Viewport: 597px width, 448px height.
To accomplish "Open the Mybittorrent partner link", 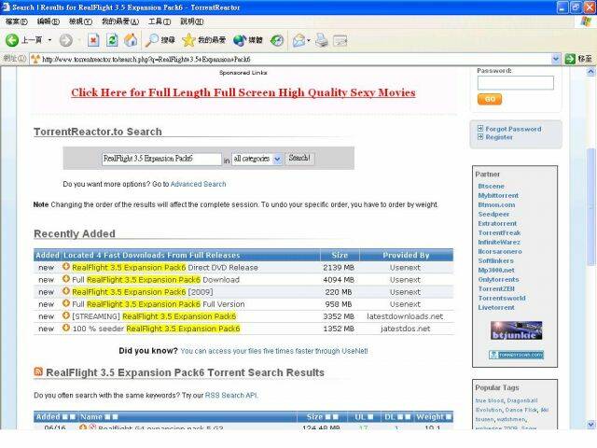I will [x=498, y=195].
